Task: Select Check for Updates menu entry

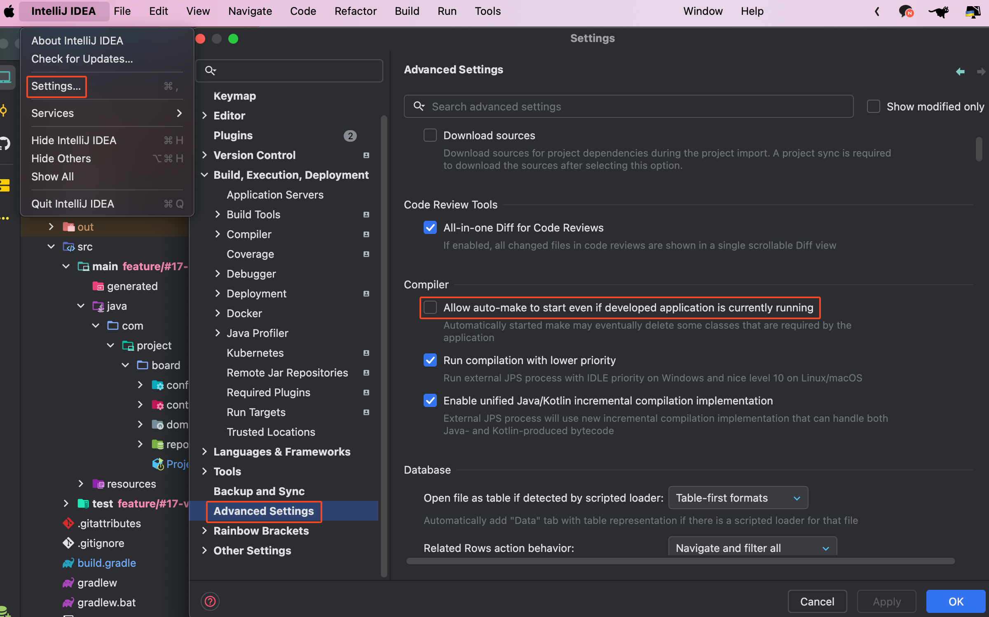Action: [x=82, y=59]
